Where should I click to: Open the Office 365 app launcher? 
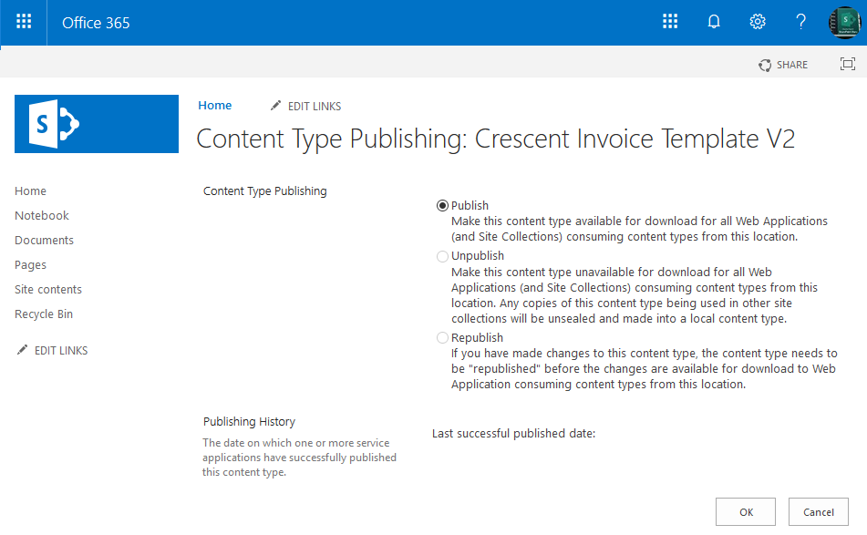point(23,22)
